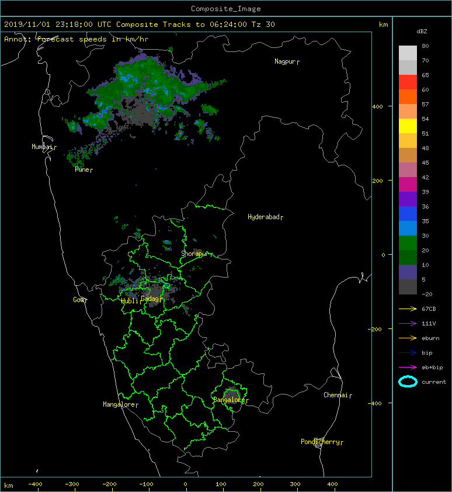The image size is (452, 492).
Task: Click the 'current' legend label
Action: [434, 382]
